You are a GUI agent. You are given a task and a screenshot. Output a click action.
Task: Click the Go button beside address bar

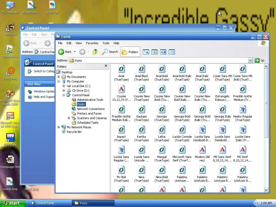point(260,60)
